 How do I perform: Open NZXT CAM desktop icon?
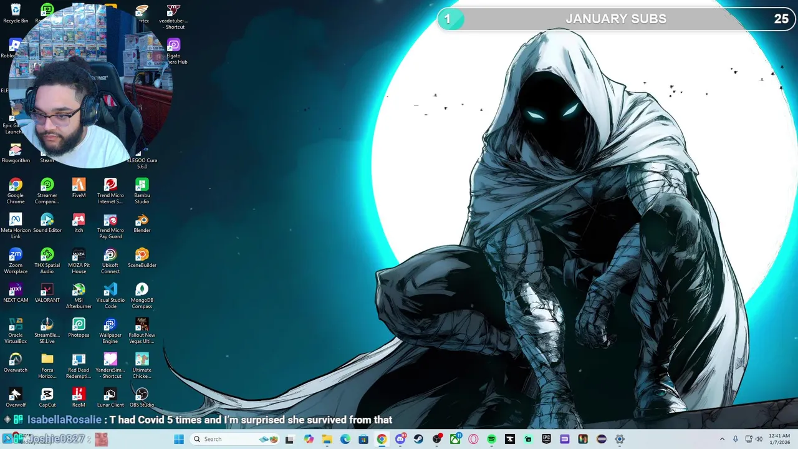pyautogui.click(x=16, y=292)
